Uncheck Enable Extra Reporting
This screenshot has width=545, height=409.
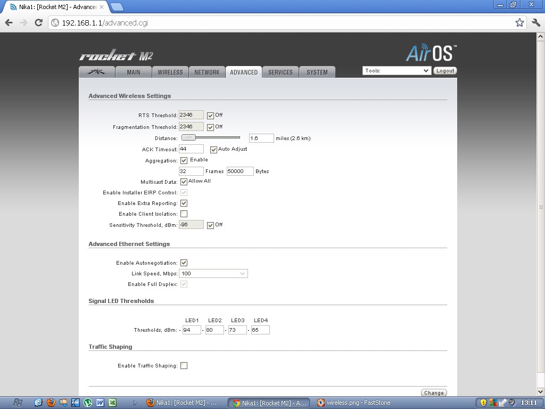click(x=184, y=203)
